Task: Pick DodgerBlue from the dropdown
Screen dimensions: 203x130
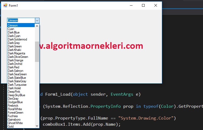Action: point(15,102)
